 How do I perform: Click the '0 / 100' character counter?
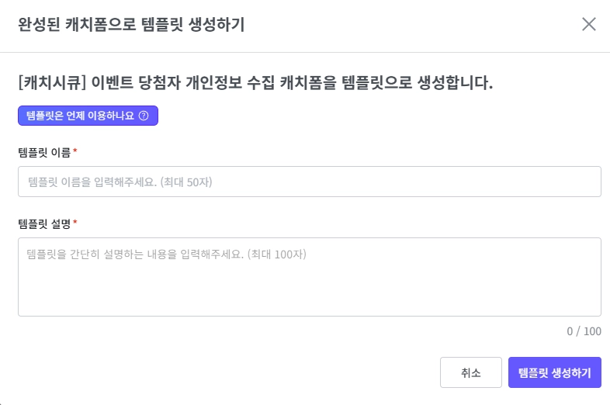584,331
